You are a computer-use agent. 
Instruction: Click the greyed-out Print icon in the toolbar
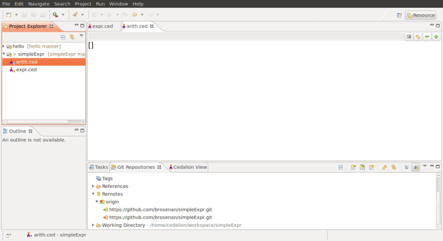(x=42, y=15)
